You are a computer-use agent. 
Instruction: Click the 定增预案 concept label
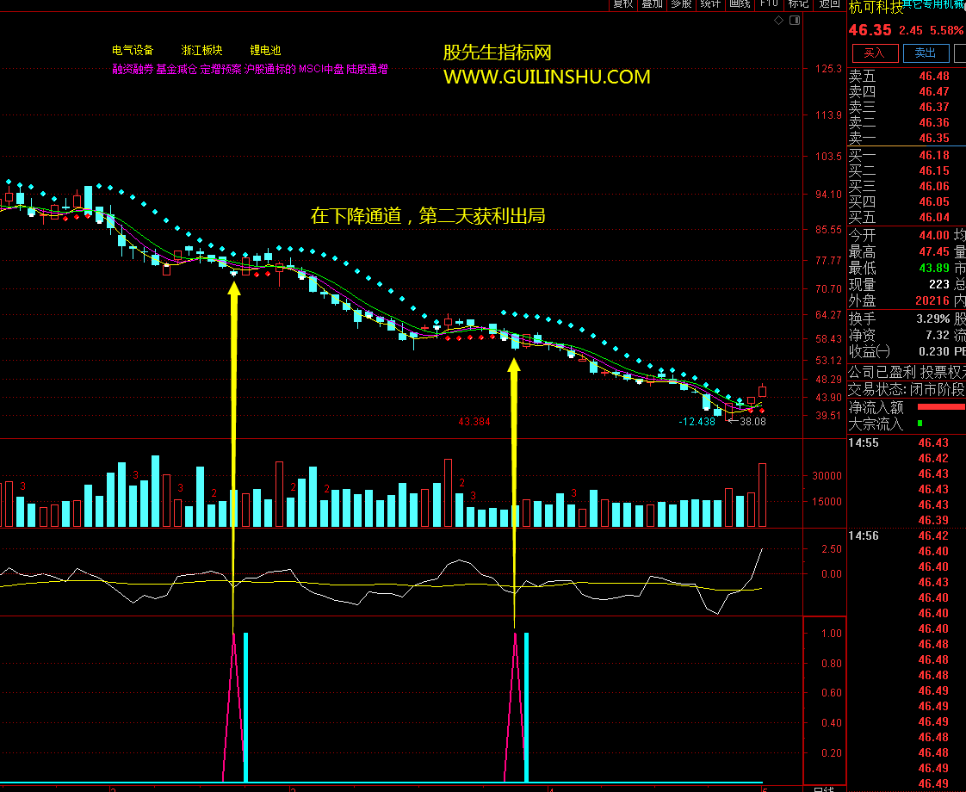[220, 70]
